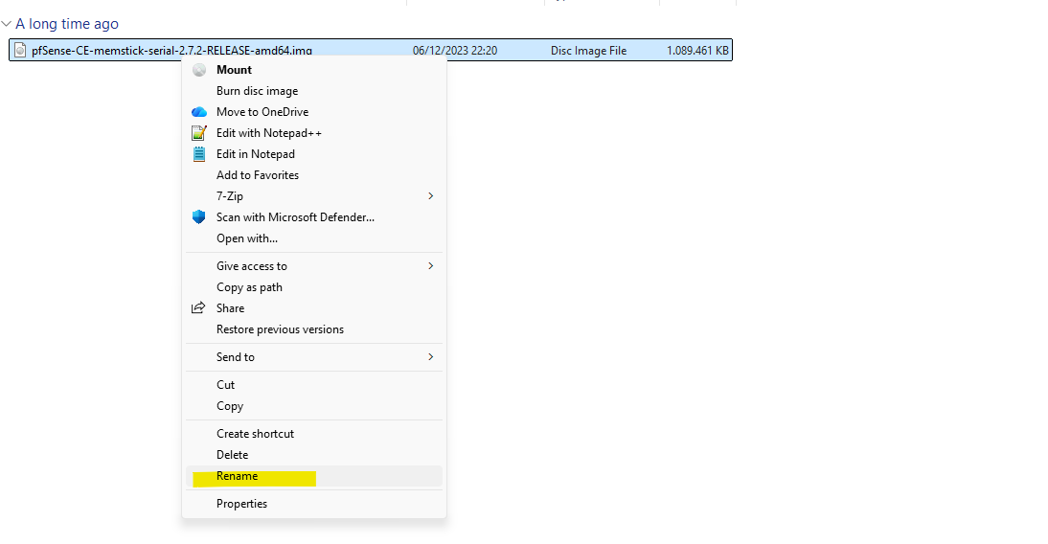Select Scan with Microsoft Defender

tap(314, 217)
